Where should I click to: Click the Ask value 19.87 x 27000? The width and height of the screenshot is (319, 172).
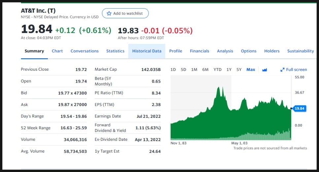point(72,105)
